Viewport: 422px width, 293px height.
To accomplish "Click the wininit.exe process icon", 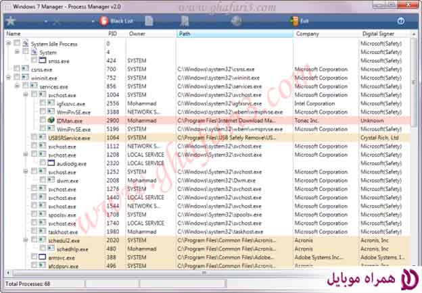I will tap(25, 77).
